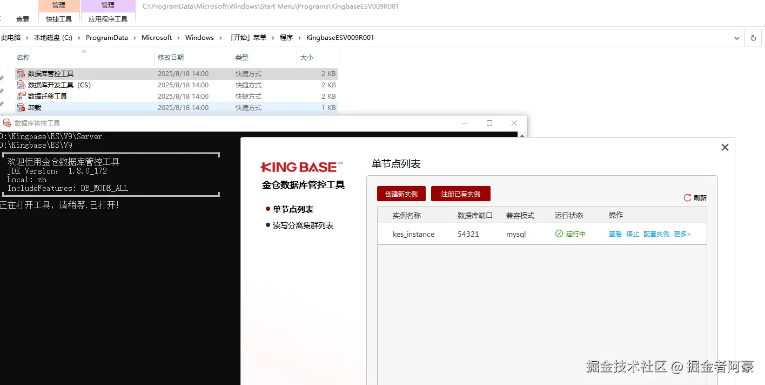Click the 实例名称 column header
The width and height of the screenshot is (765, 385).
[x=407, y=215]
